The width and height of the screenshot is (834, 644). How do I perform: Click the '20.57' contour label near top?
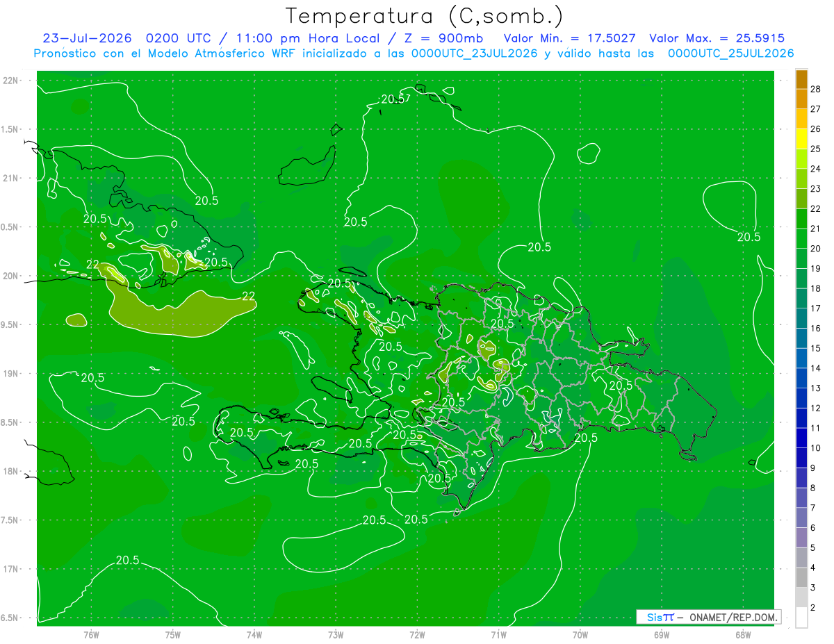pyautogui.click(x=395, y=99)
